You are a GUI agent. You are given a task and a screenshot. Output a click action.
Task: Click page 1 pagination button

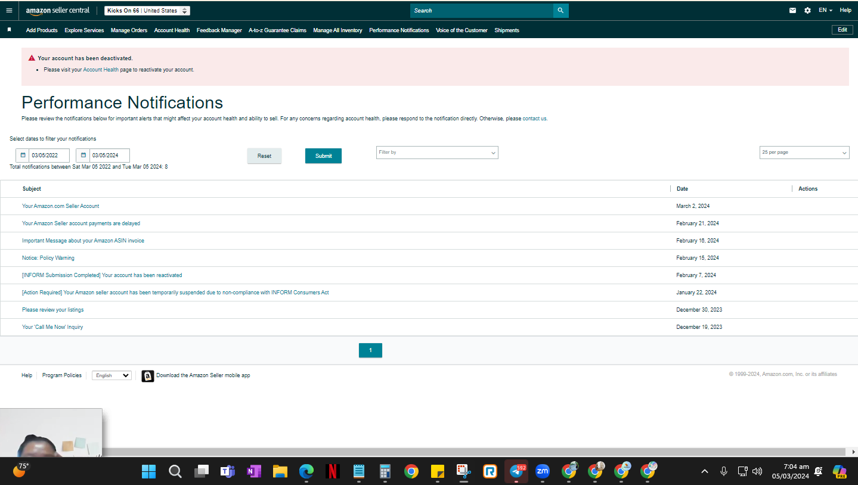[x=370, y=350]
